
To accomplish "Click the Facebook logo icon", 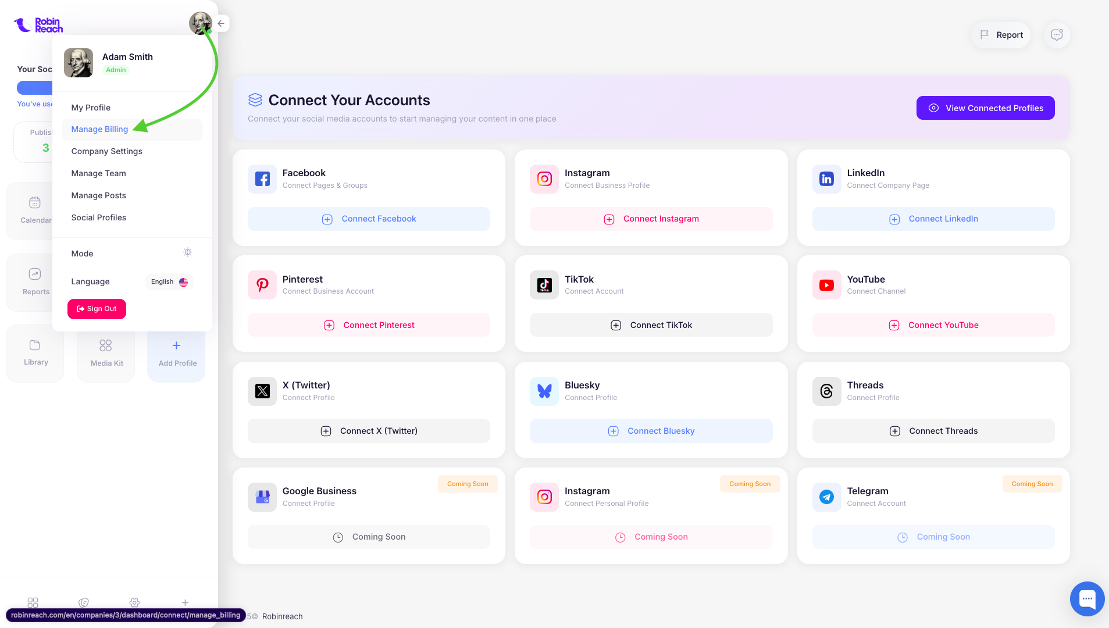I will click(262, 179).
